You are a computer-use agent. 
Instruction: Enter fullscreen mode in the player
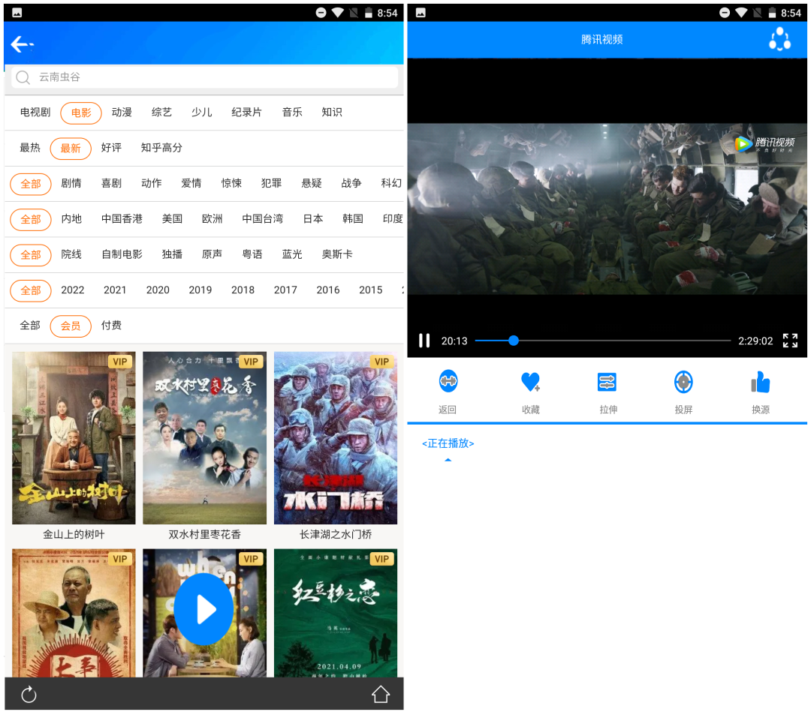coord(790,341)
